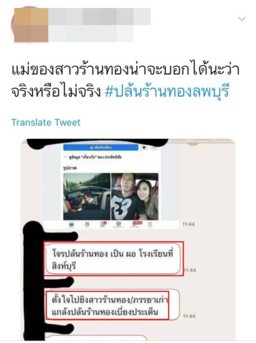Tap the blue add friend button

pos(101,147)
